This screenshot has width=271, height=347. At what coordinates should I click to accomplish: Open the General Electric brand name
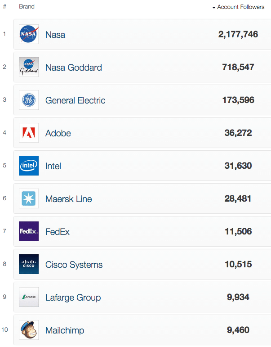[x=76, y=100]
